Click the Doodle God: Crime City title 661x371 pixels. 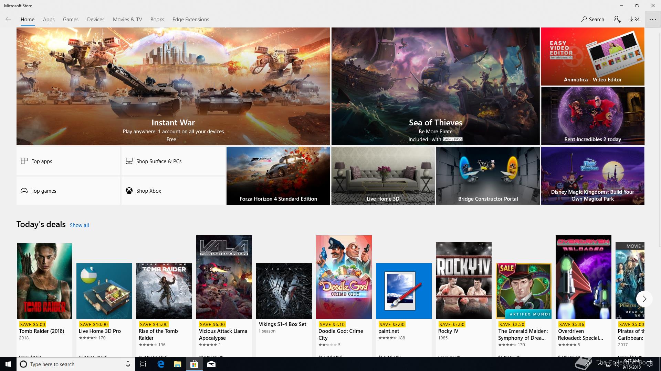pos(341,334)
